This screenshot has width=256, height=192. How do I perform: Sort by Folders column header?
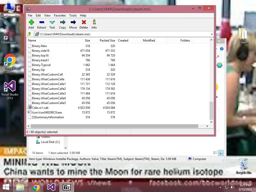[179, 40]
